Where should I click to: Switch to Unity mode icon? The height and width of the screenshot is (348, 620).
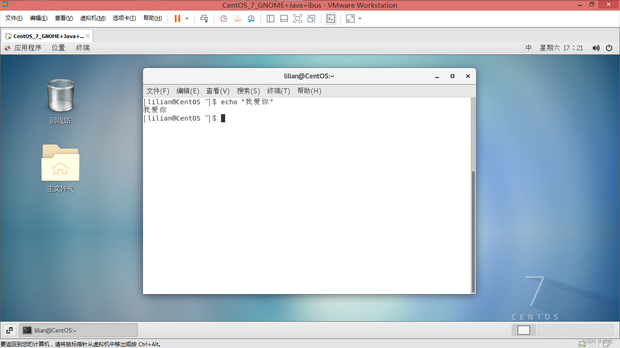click(311, 19)
